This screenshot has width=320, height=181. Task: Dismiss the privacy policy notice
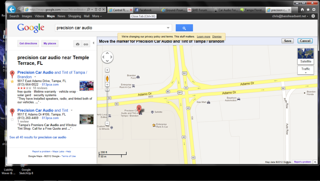217,37
